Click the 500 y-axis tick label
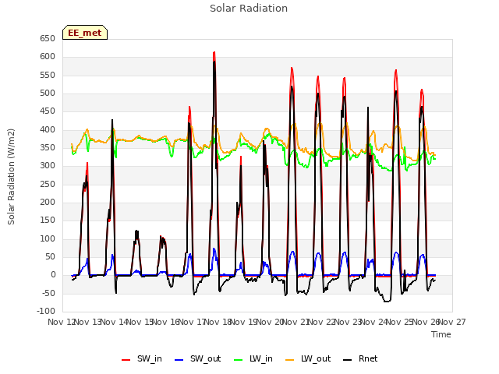 tap(48, 93)
